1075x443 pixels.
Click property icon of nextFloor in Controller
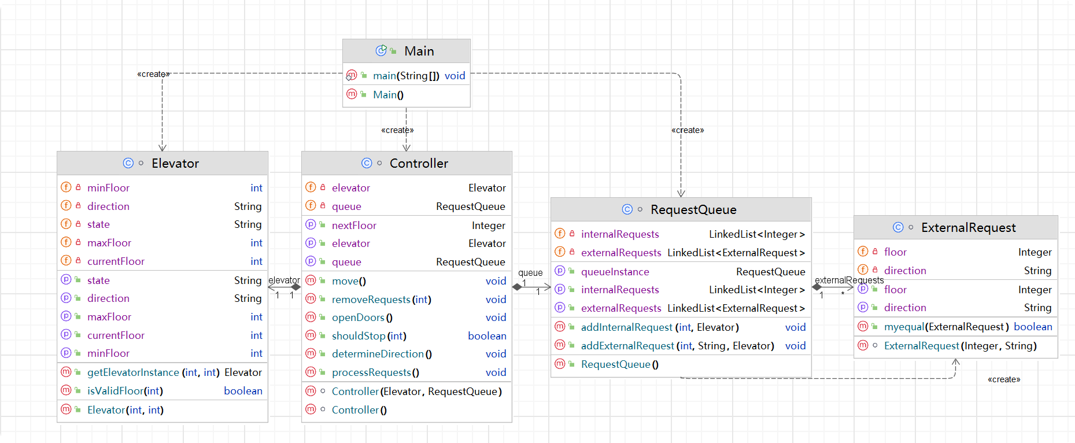[x=311, y=224]
